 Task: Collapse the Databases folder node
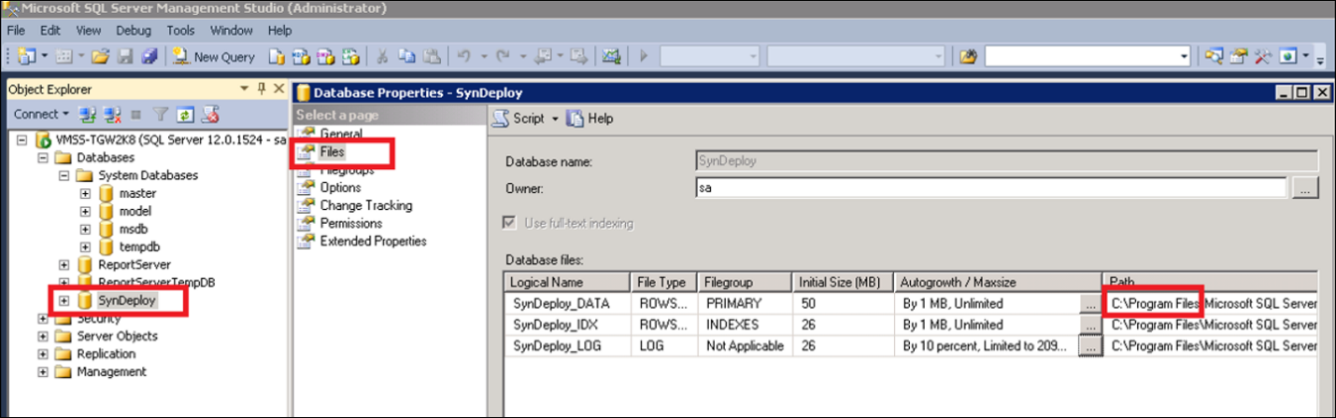(x=43, y=158)
